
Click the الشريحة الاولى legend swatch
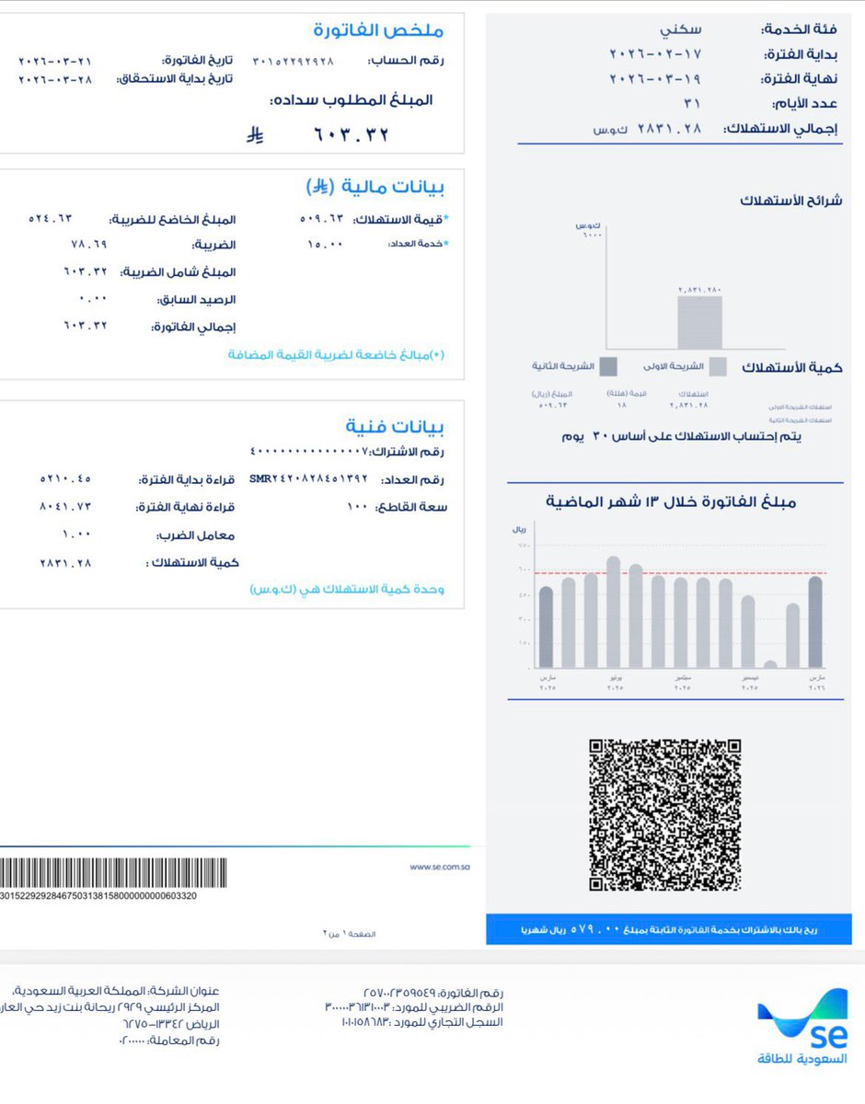point(718,367)
